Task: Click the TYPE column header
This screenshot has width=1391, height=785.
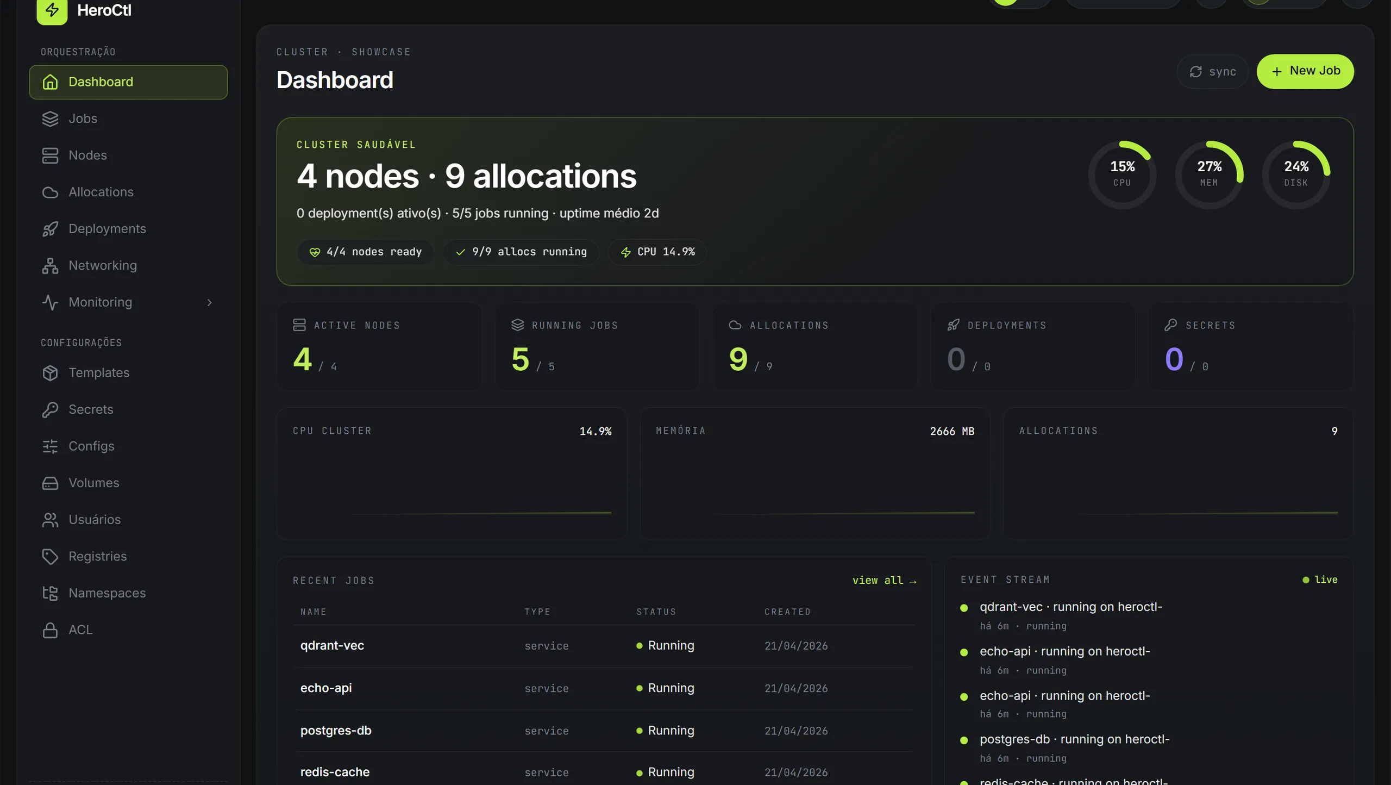Action: point(537,612)
